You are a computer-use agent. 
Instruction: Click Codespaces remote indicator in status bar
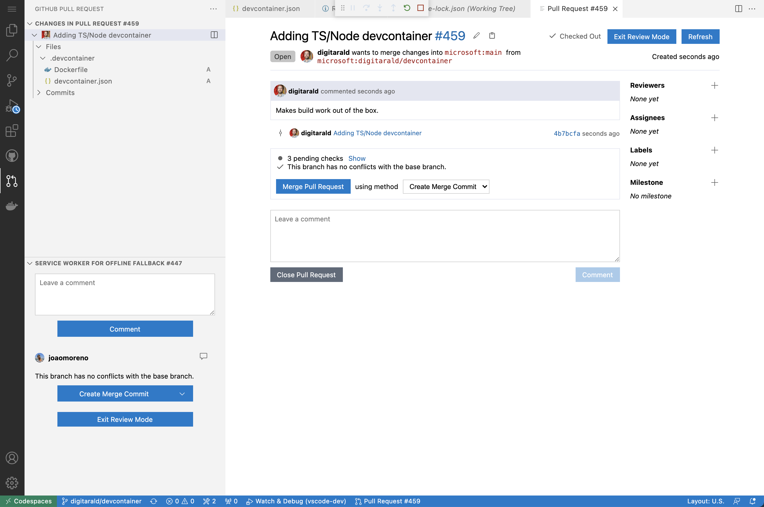[x=28, y=501]
